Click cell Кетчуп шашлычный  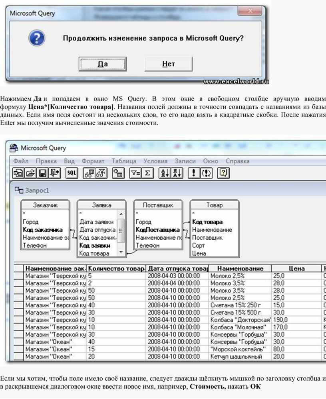pos(240,357)
